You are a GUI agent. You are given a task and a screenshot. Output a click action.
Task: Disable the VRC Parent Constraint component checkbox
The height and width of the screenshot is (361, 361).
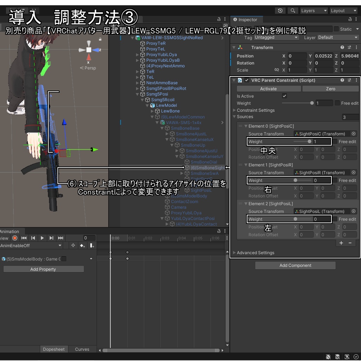247,80
